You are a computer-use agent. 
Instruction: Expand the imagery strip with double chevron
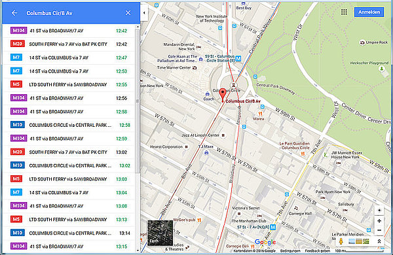coord(379,241)
